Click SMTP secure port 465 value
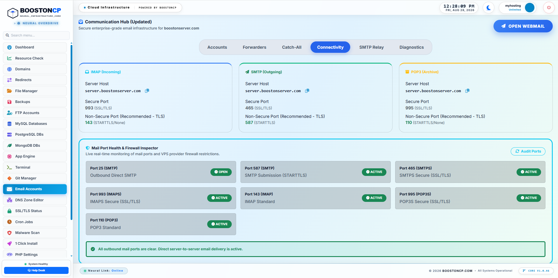 [249, 108]
